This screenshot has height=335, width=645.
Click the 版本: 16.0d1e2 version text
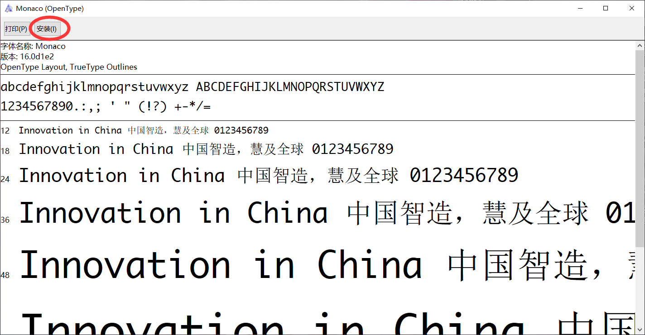[27, 57]
